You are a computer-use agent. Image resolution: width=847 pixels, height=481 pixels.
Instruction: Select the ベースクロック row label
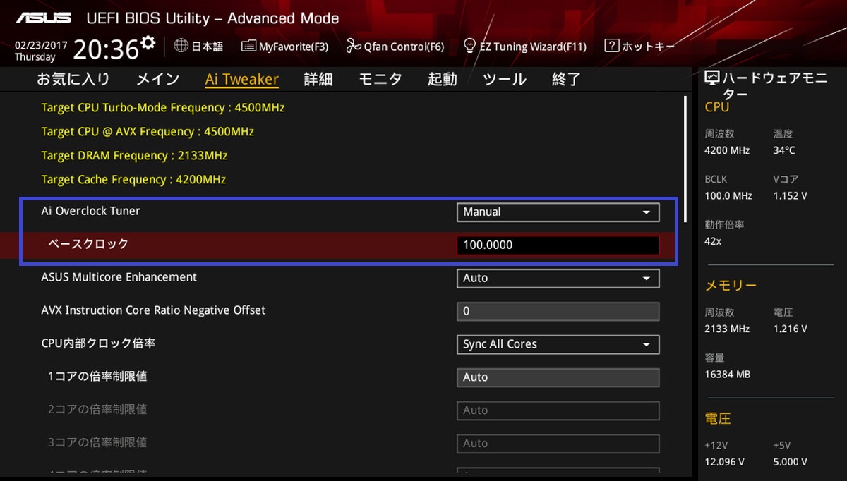(x=88, y=244)
